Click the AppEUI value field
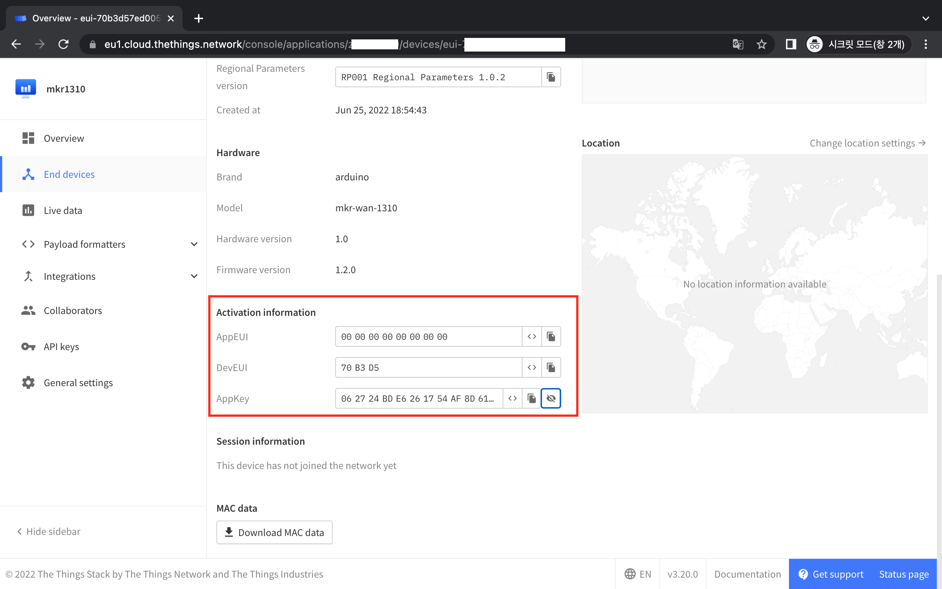This screenshot has width=942, height=589. [428, 336]
